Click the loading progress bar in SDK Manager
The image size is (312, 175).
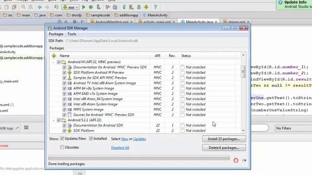[x=139, y=157]
